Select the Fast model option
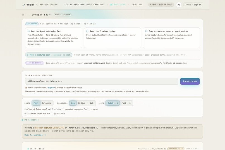 click(x=36, y=103)
